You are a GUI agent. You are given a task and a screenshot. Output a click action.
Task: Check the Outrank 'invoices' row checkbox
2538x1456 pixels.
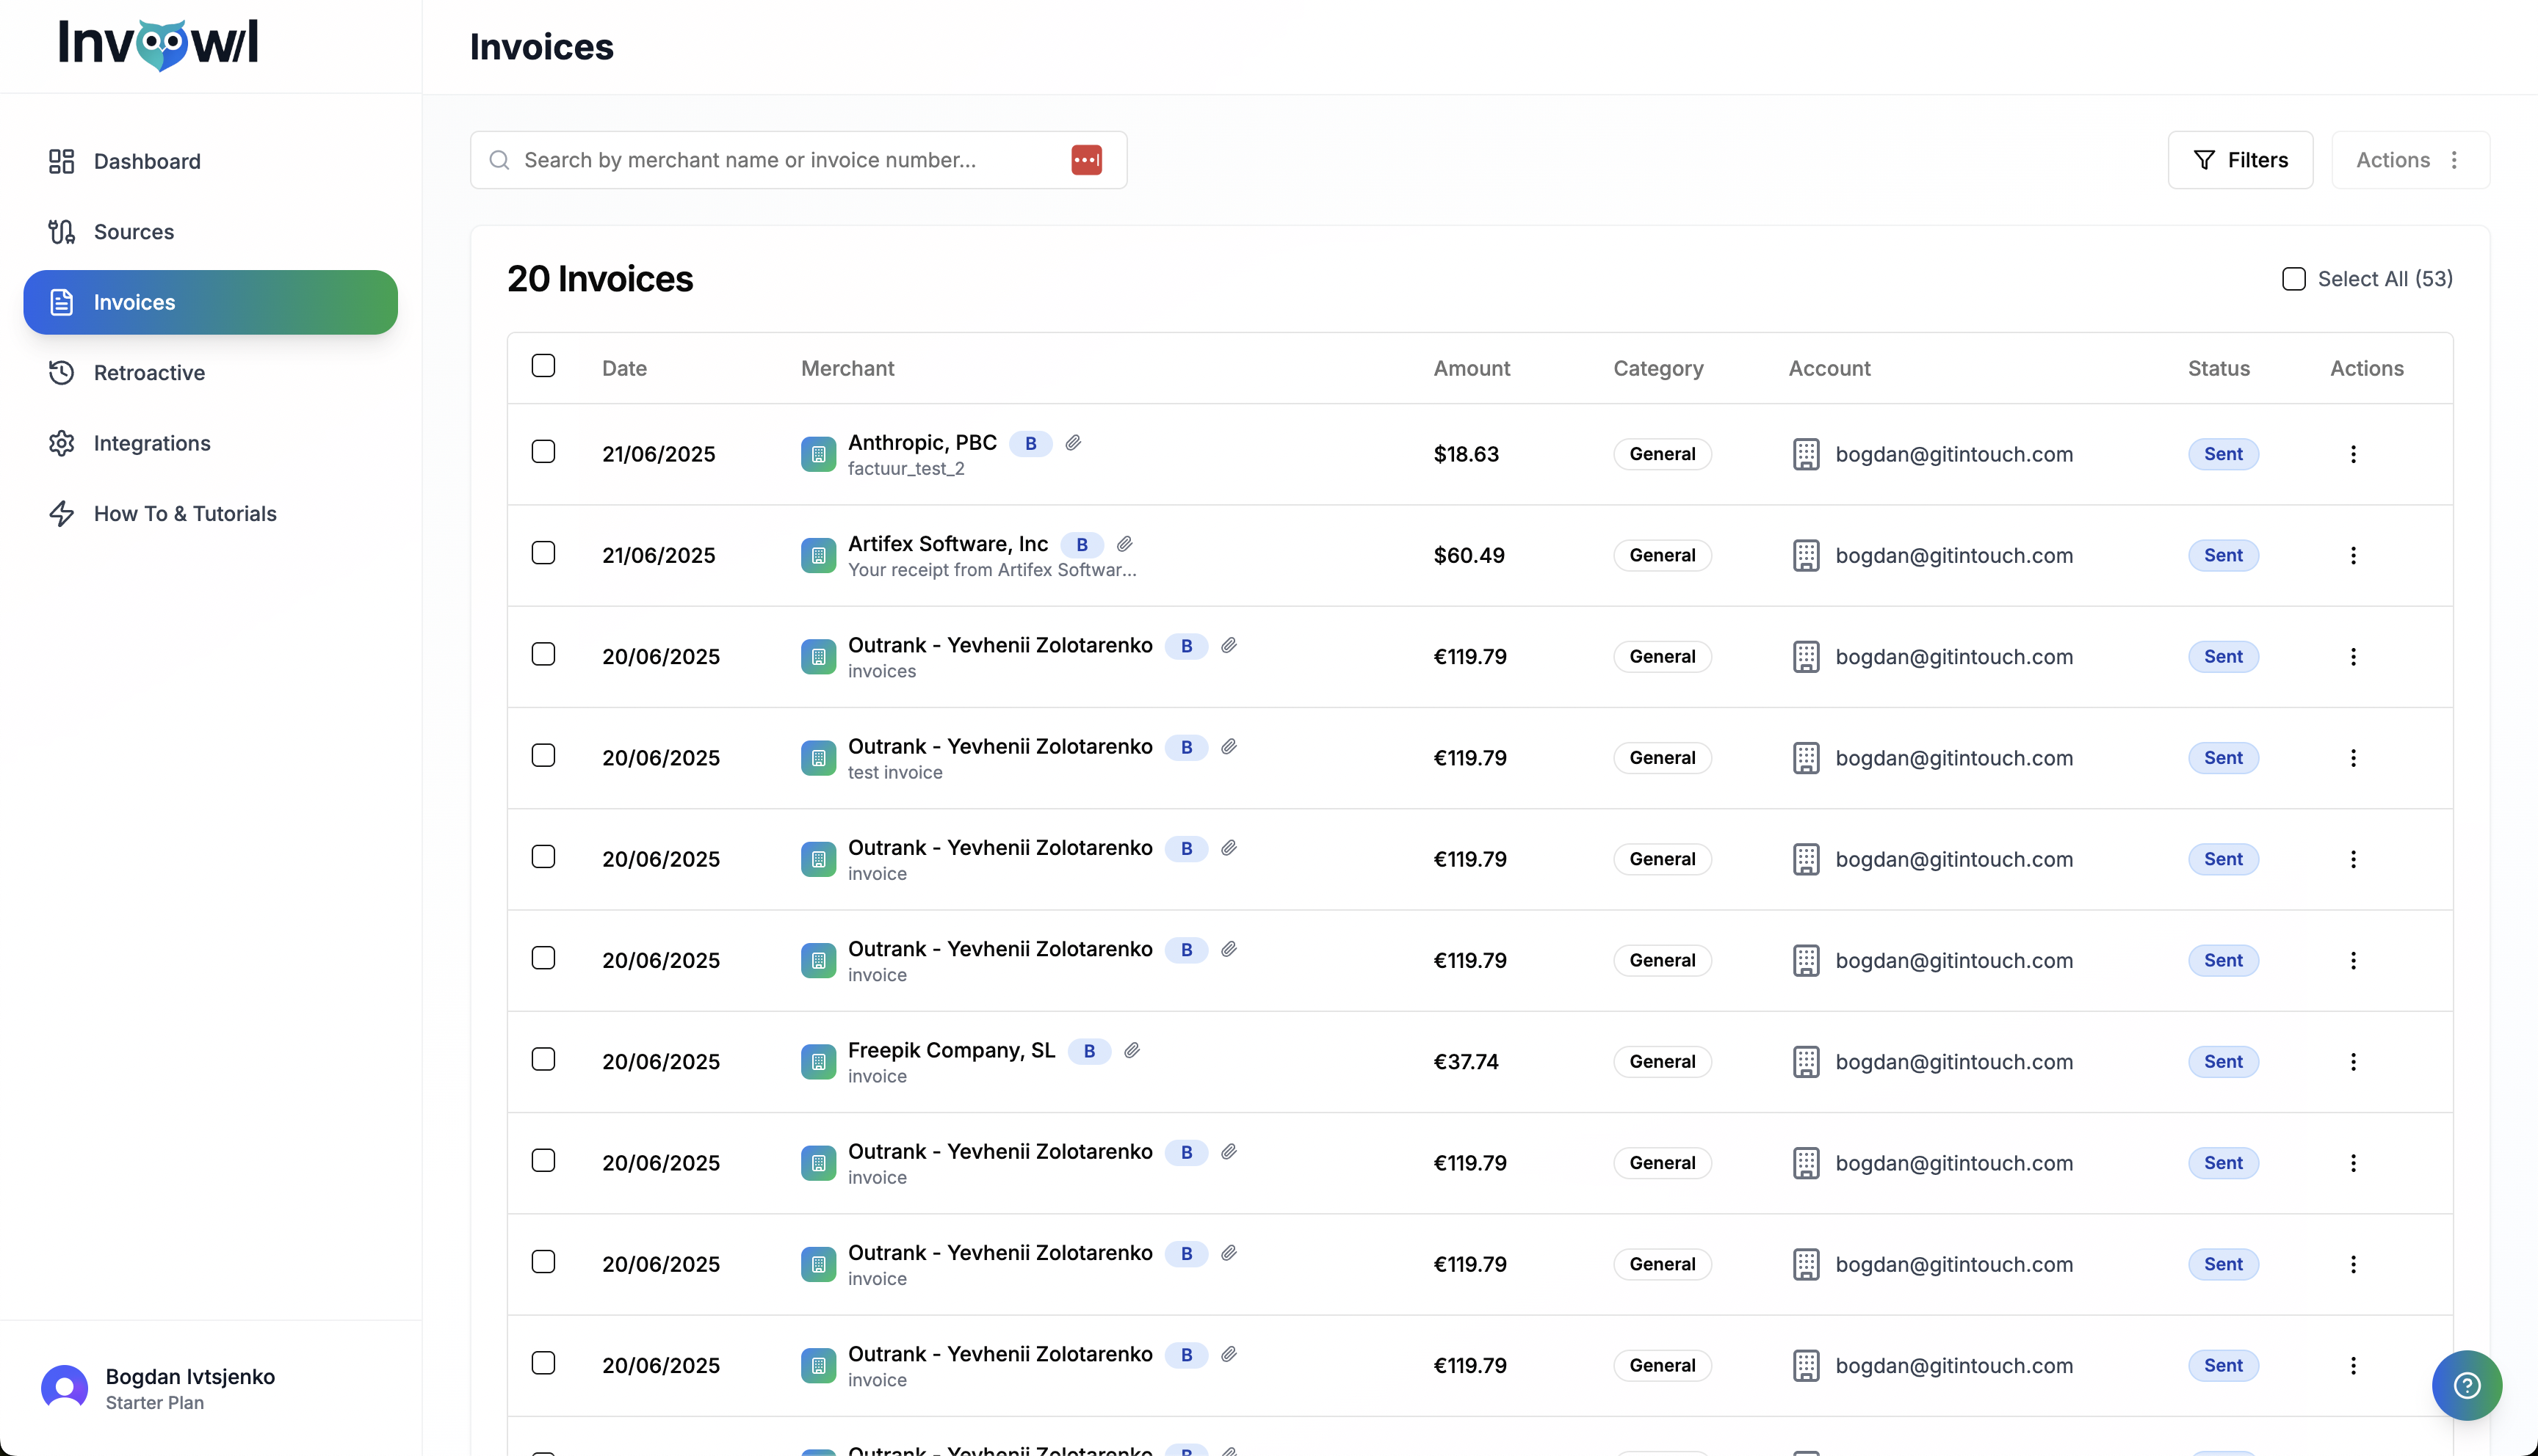coord(543,654)
